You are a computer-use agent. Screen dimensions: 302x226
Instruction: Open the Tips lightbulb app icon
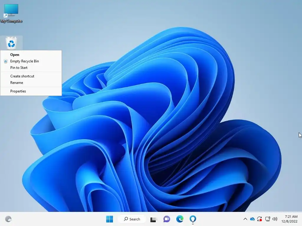[193, 219]
